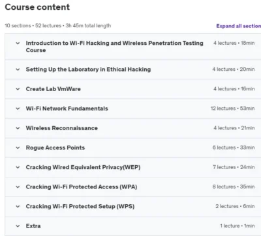Open Wi-Fi Network Fundamentals title
This screenshot has width=261, height=236.
[67, 109]
